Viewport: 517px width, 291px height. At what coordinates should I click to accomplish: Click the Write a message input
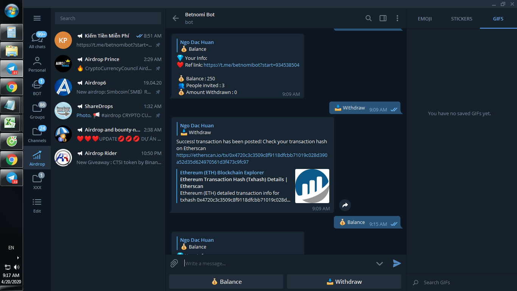[278, 263]
